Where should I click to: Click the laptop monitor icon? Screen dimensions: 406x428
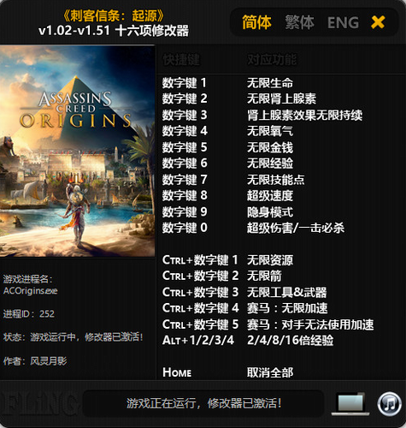(350, 404)
